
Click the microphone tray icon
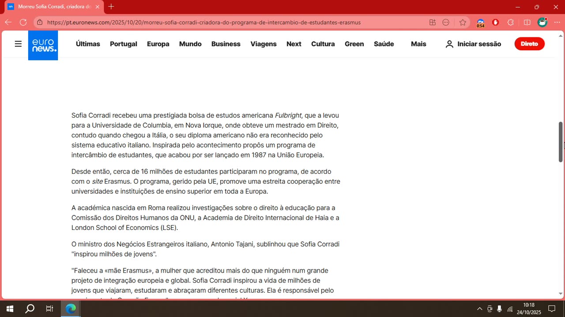click(x=500, y=309)
